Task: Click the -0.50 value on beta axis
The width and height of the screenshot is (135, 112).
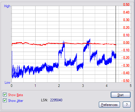Action: click(x=125, y=81)
